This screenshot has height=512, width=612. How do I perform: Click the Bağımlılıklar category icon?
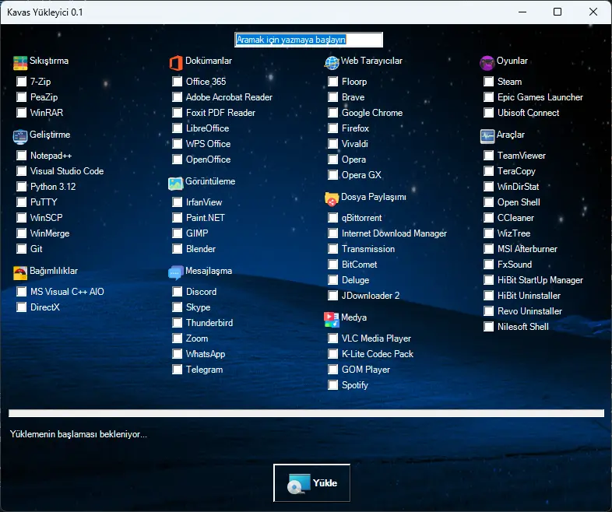click(x=20, y=273)
